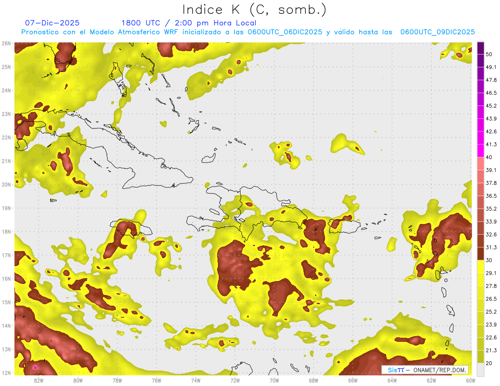The width and height of the screenshot is (500, 386).
Task: Click the longitude label '74W'
Action: point(196,381)
